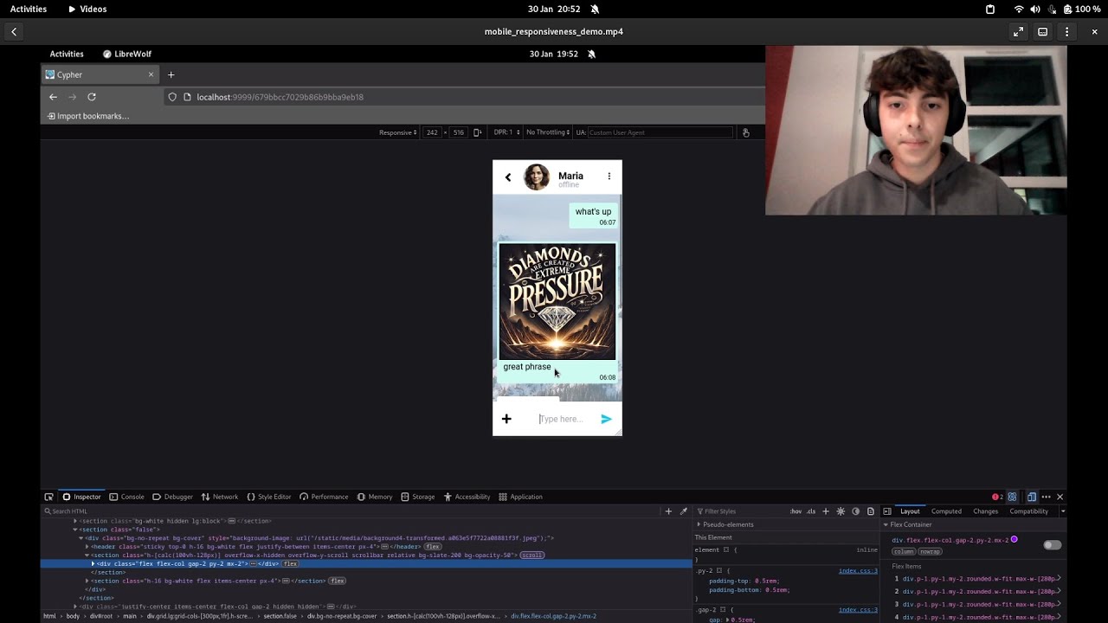Click the plus attachment icon in the chat
Image resolution: width=1108 pixels, height=623 pixels.
tap(506, 419)
